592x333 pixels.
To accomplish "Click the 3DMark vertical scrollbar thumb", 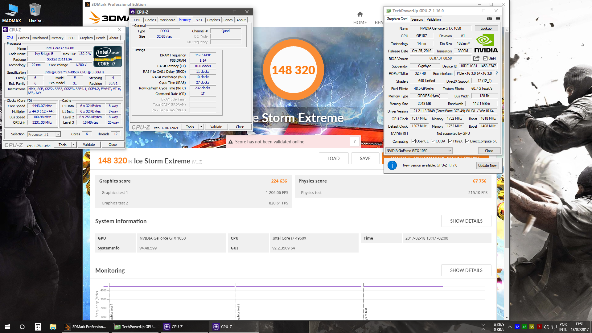I will click(x=506, y=140).
